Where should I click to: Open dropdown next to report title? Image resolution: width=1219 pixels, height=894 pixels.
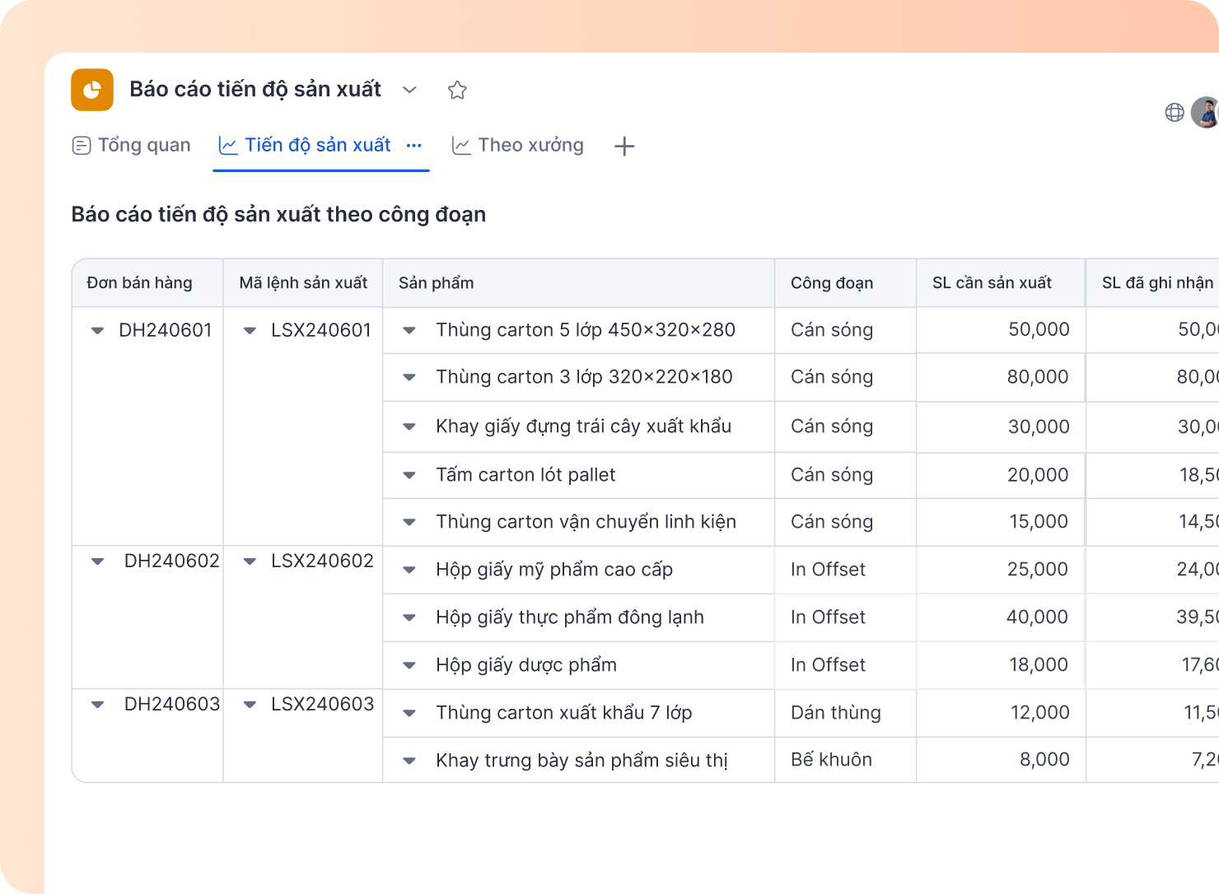(409, 90)
